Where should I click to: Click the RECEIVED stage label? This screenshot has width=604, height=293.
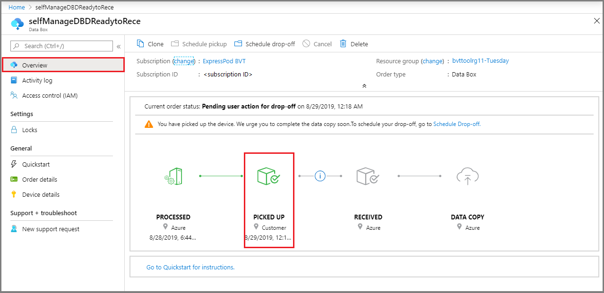(x=368, y=217)
